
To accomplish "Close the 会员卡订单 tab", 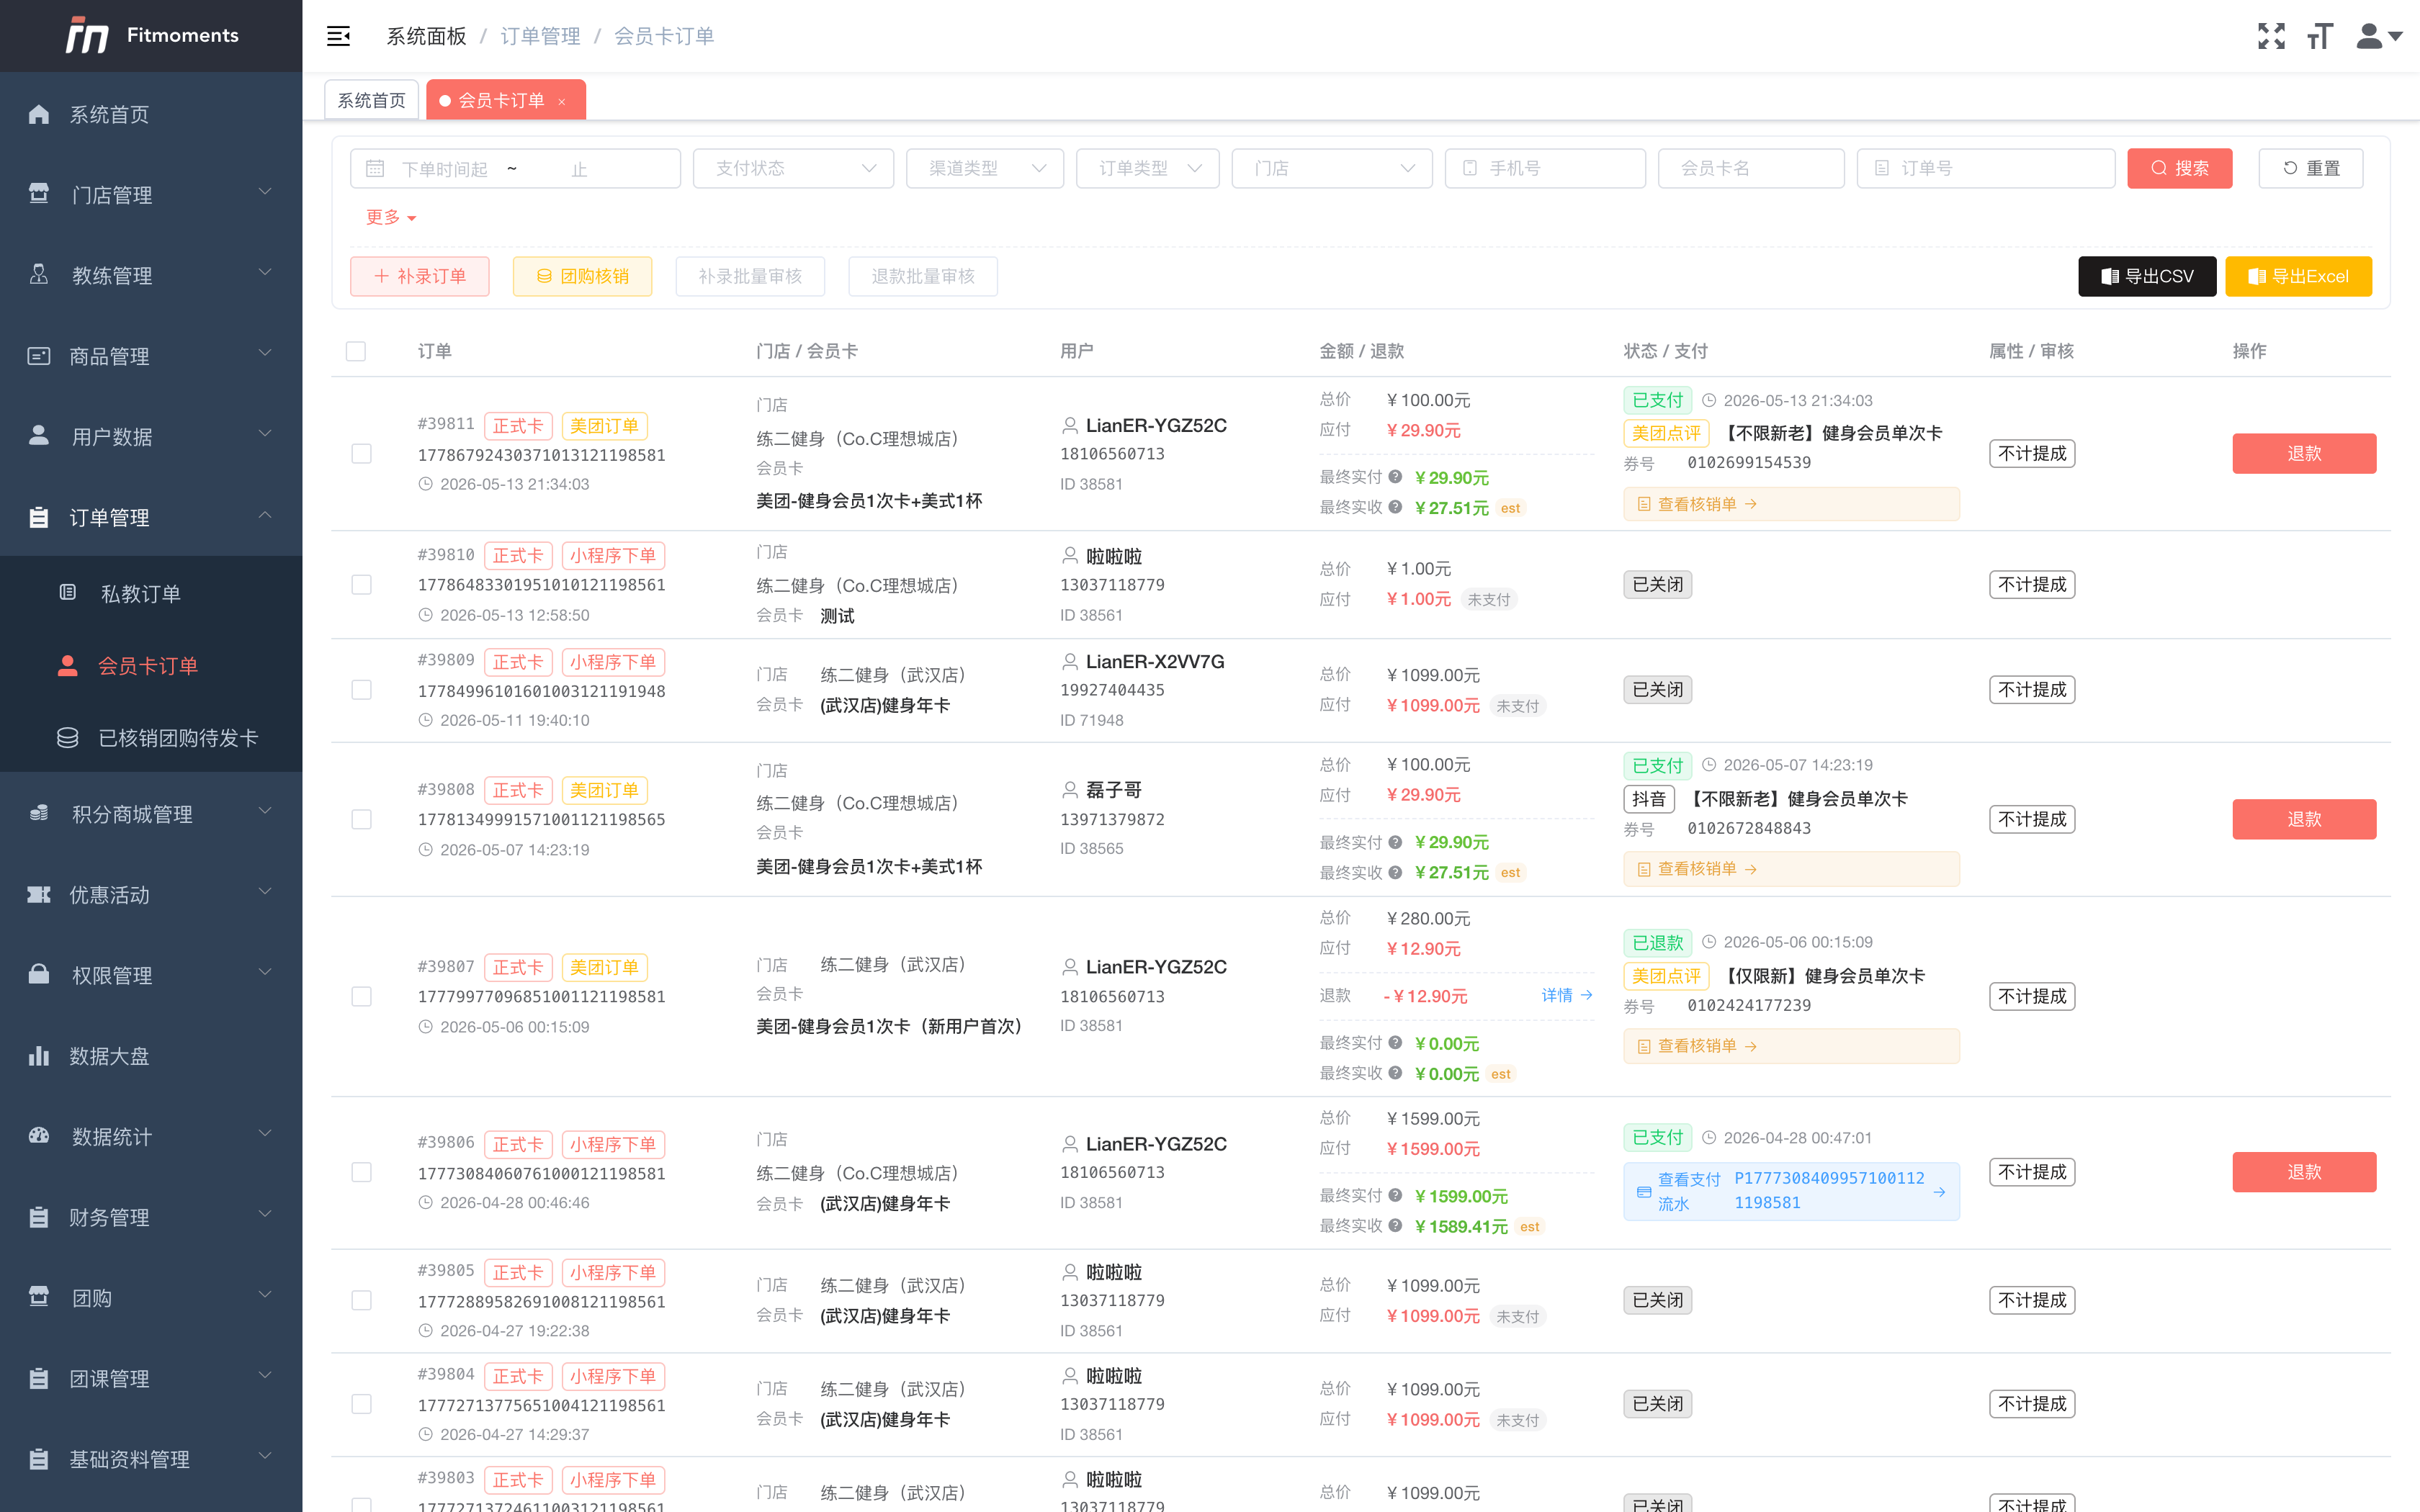I will [x=562, y=101].
